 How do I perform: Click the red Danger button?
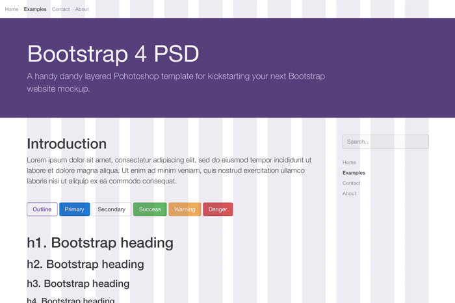click(218, 209)
